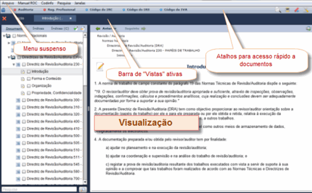Screen dimensions: 312x193
Task: Collapse the Normas Nacionais tree node
Action: [x=4, y=36]
